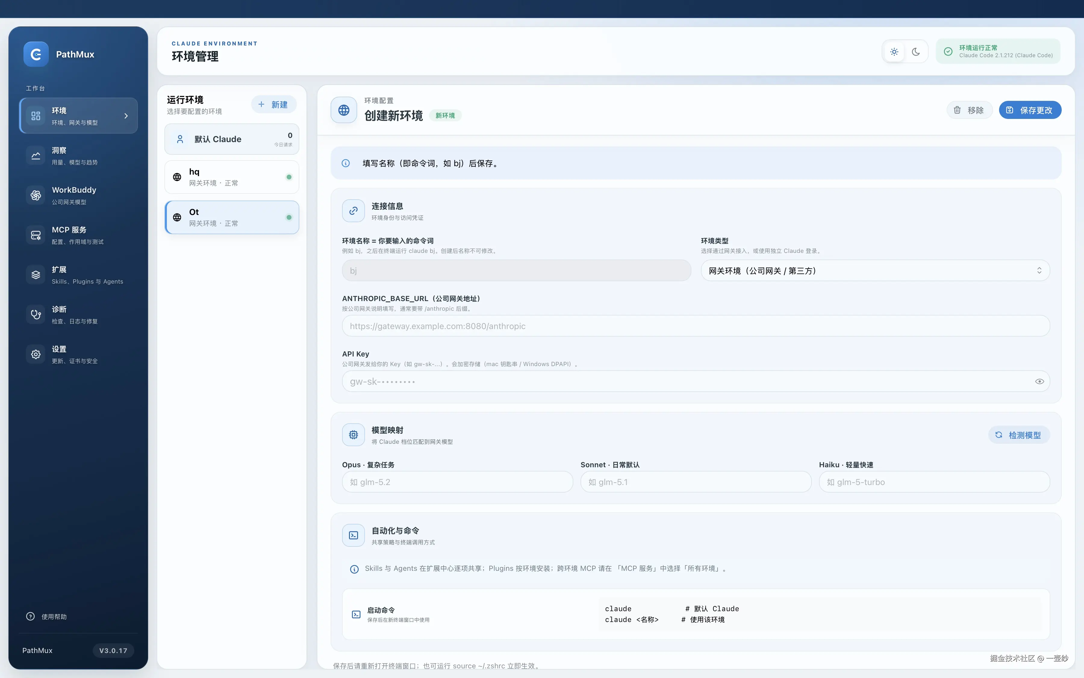Image resolution: width=1084 pixels, height=678 pixels.
Task: Click the PathMux logo icon
Action: [x=36, y=54]
